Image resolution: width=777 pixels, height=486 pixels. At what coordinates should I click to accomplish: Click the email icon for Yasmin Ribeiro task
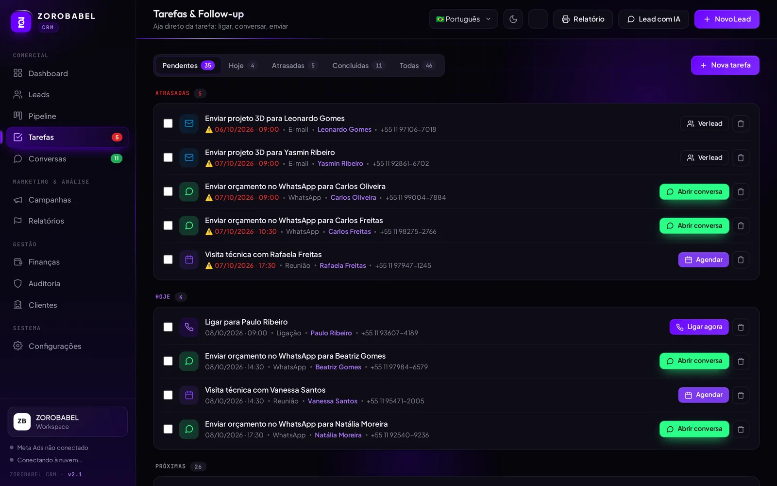click(189, 157)
